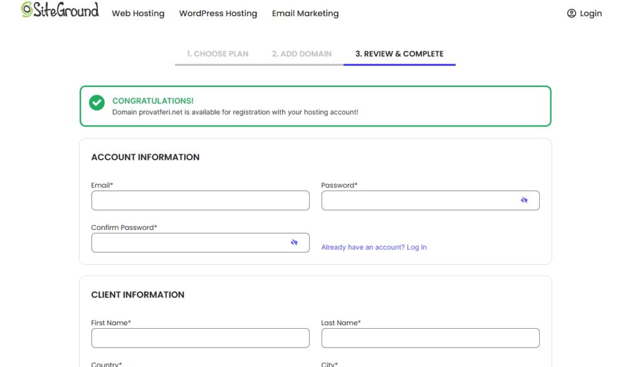Viewport: 642px width, 367px height.
Task: Show password via the Password eye icon
Action: tap(524, 200)
